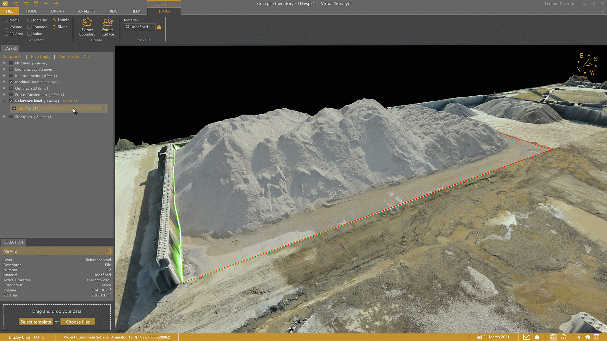
Task: Click the Choose files button
Action: coord(78,321)
